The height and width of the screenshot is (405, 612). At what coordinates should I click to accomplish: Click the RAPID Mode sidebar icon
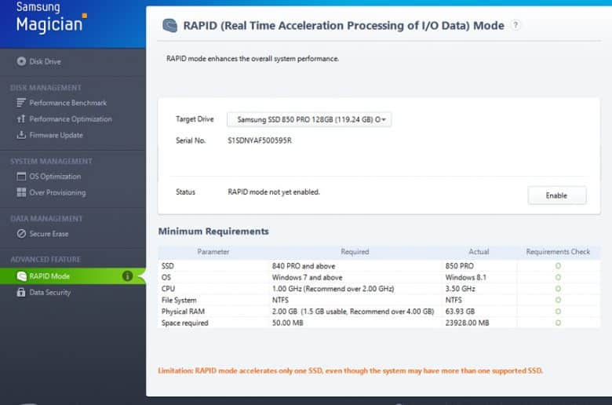coord(21,276)
